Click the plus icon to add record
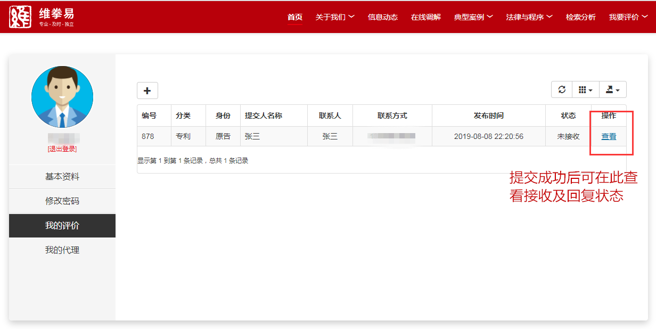The width and height of the screenshot is (656, 329). pos(147,91)
